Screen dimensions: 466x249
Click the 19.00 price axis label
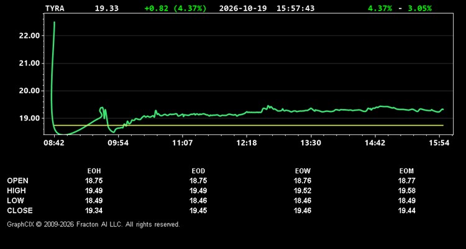coord(29,118)
